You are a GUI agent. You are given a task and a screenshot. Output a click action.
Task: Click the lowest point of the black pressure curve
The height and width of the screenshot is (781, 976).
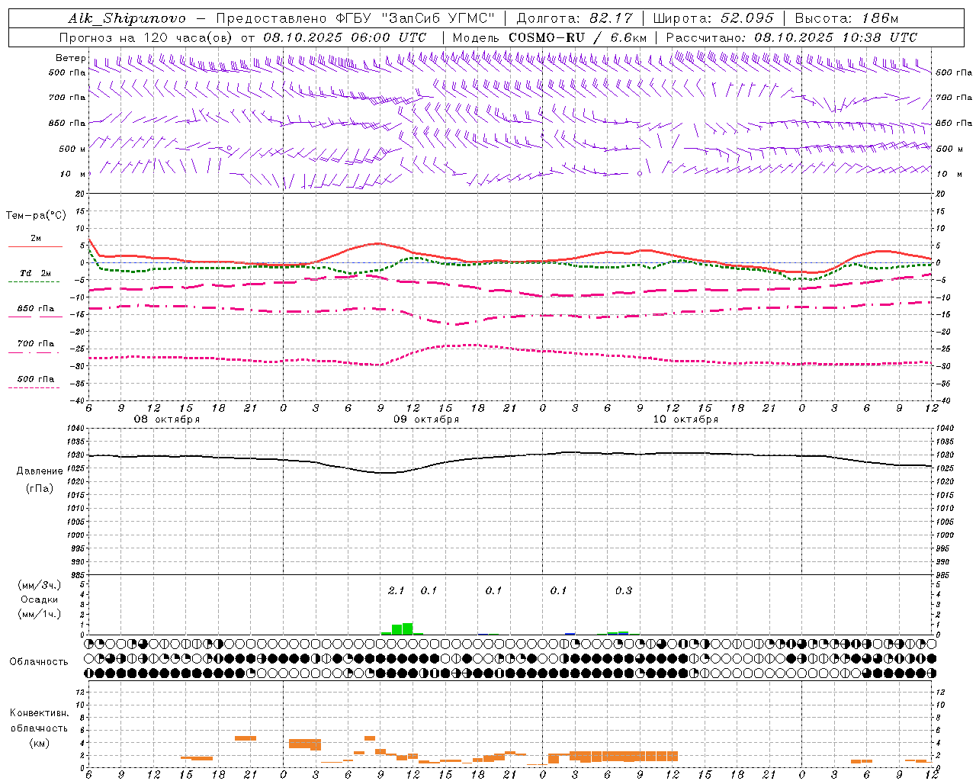pyautogui.click(x=385, y=473)
